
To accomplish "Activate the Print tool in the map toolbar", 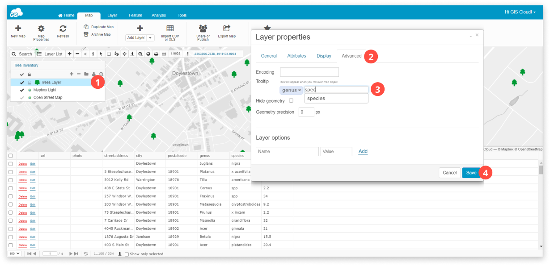I will click(156, 54).
